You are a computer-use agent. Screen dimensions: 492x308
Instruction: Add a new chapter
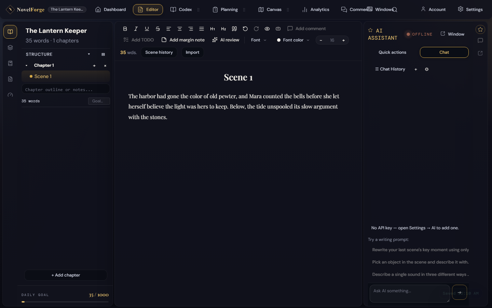(66, 275)
